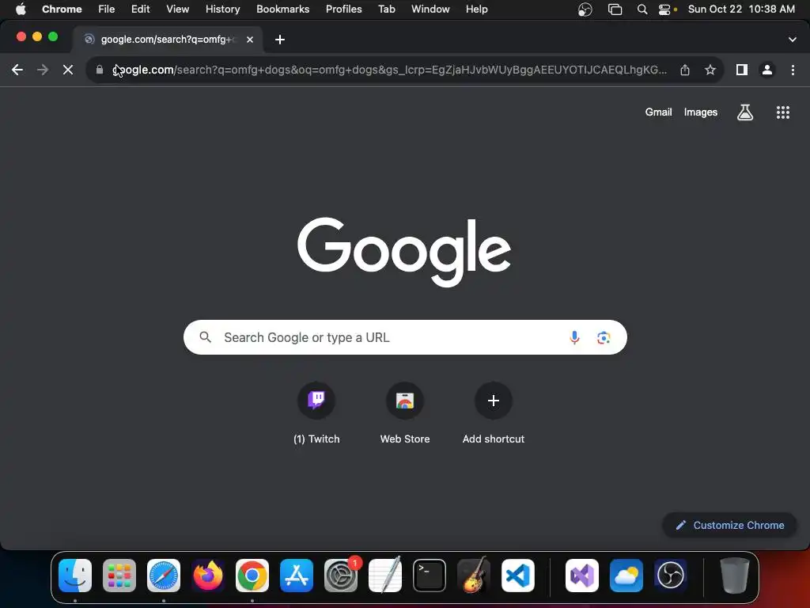
Task: Click the lock site info icon
Action: point(100,70)
